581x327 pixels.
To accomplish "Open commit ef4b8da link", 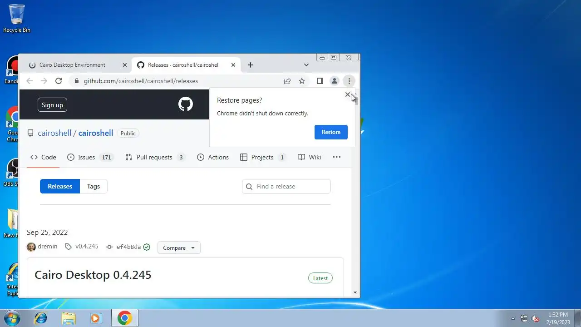I will coord(128,247).
